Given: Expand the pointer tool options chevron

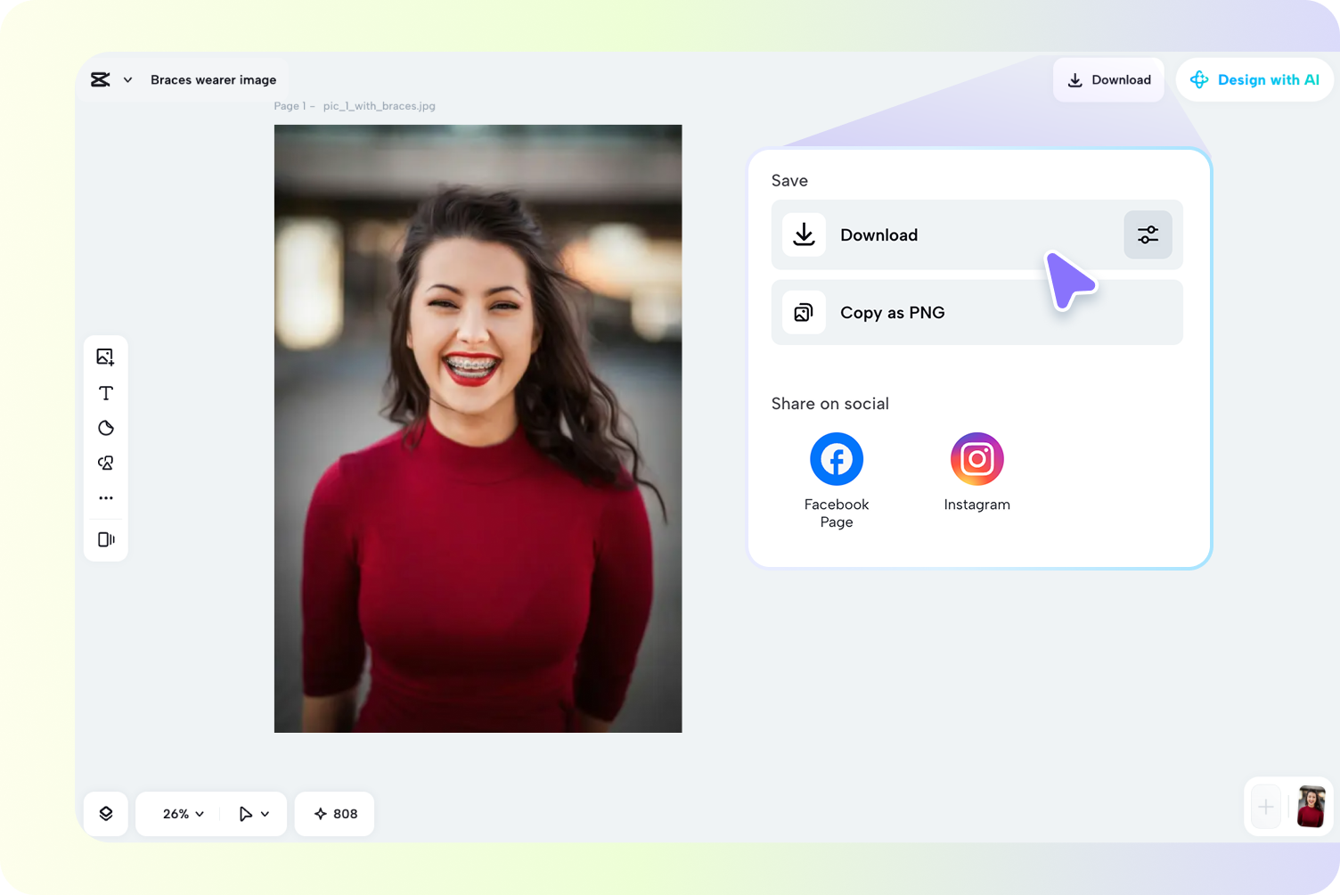Looking at the screenshot, I should tap(266, 814).
